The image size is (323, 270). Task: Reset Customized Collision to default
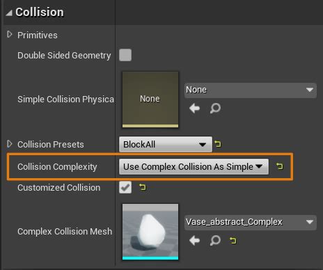[142, 187]
